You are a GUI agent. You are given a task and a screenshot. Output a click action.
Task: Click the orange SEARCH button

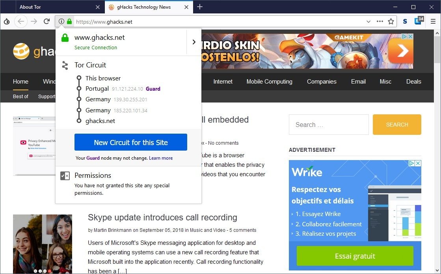[x=397, y=125]
